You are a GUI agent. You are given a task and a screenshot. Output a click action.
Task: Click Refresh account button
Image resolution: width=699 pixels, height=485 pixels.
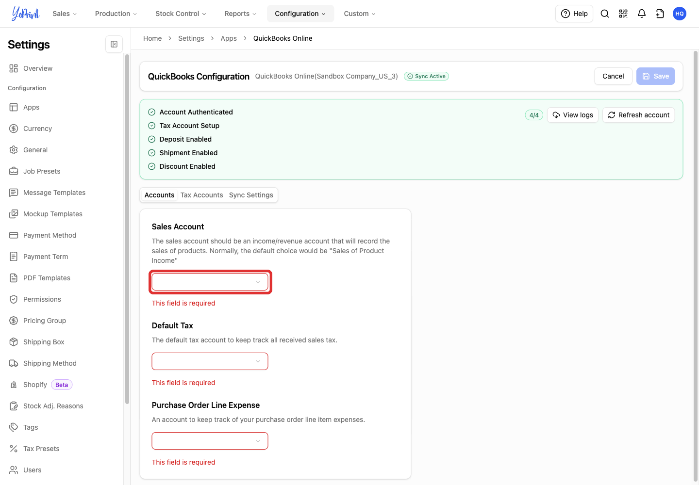pos(638,115)
